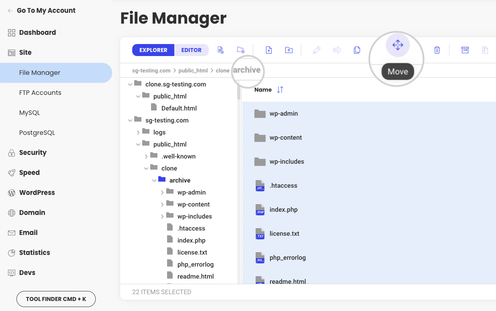Click the Security lock icon
The height and width of the screenshot is (311, 496).
(12, 153)
